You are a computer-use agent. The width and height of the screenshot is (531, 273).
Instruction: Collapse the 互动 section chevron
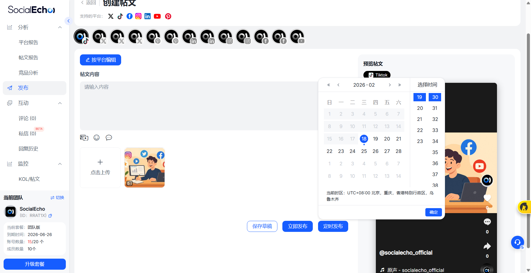click(x=60, y=103)
